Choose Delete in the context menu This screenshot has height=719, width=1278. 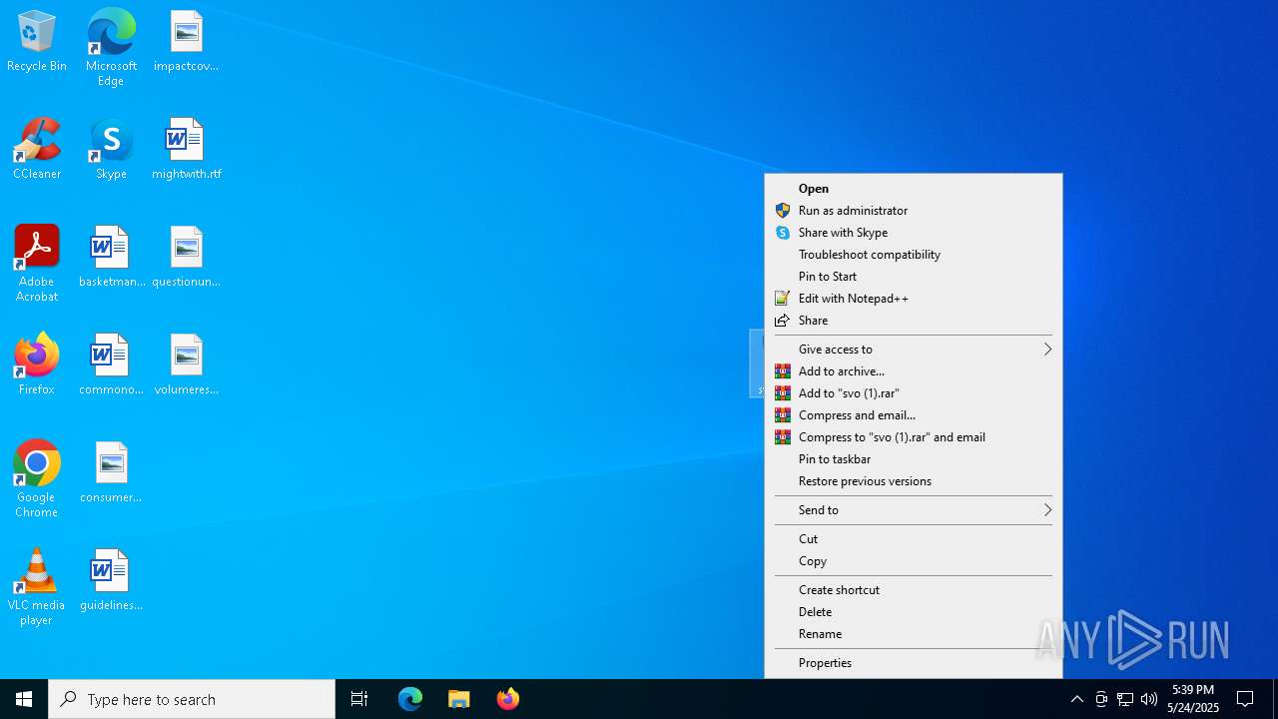pos(914,612)
